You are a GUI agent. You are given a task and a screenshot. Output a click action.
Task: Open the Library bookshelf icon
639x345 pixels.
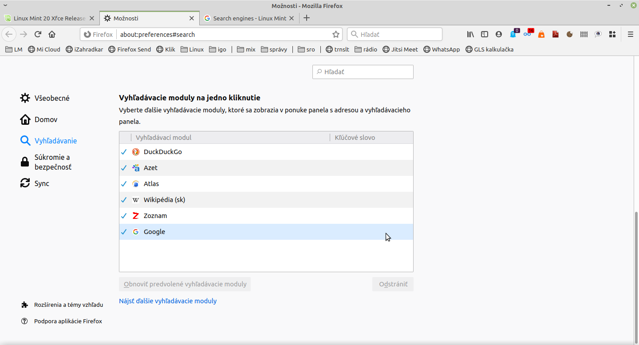click(x=470, y=34)
